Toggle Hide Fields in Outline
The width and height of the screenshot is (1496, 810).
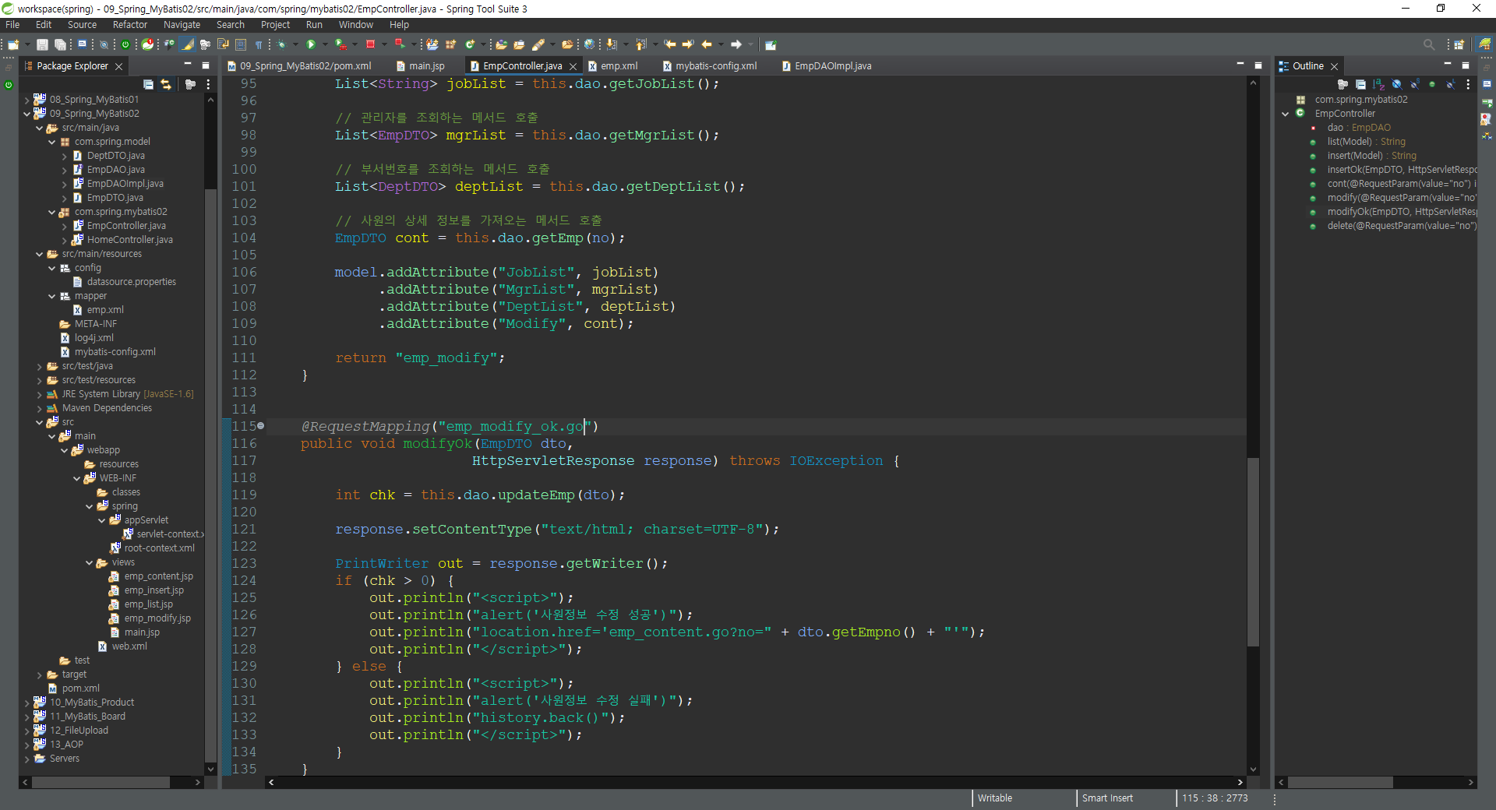click(x=1396, y=84)
